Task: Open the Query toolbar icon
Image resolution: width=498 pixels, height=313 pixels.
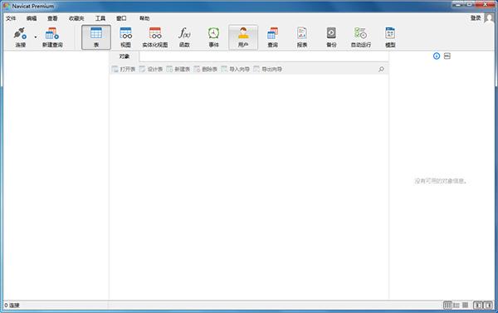Action: point(272,37)
